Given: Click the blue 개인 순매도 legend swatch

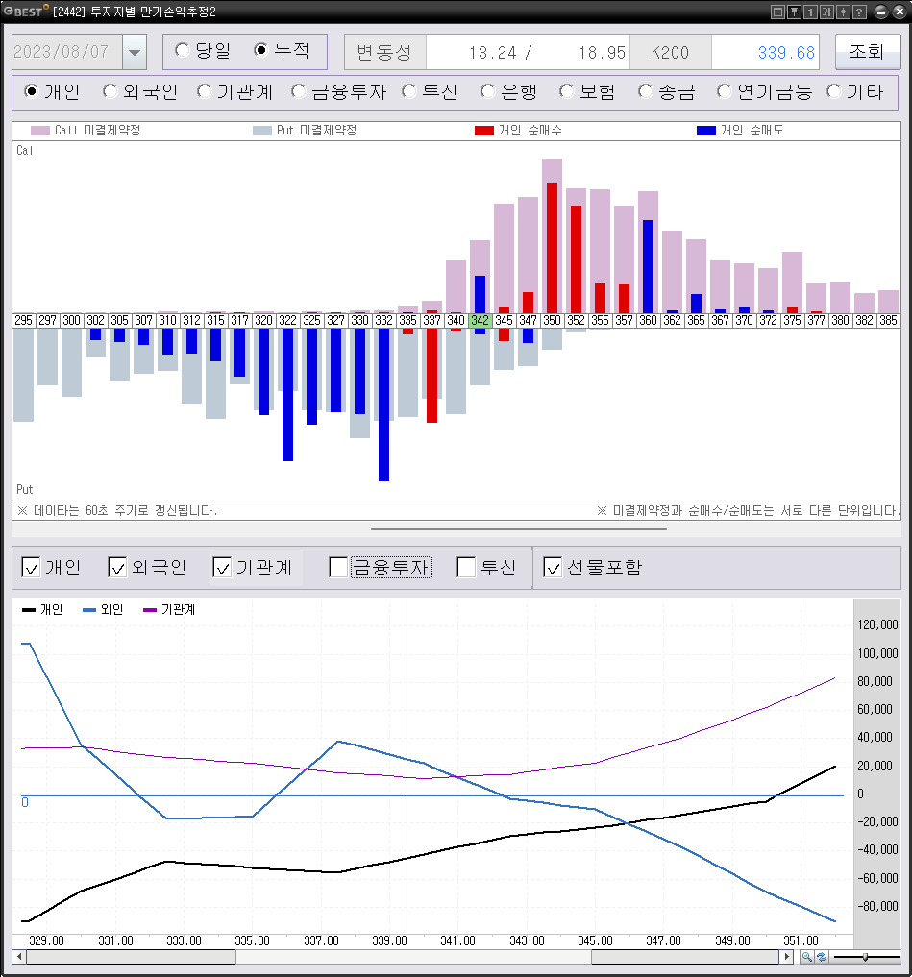Looking at the screenshot, I should pos(706,131).
